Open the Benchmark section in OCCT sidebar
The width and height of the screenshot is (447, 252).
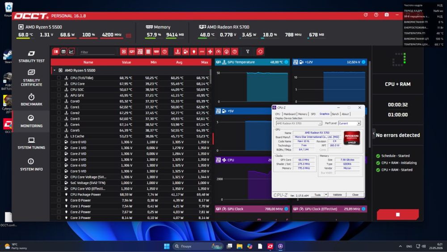coord(31,100)
